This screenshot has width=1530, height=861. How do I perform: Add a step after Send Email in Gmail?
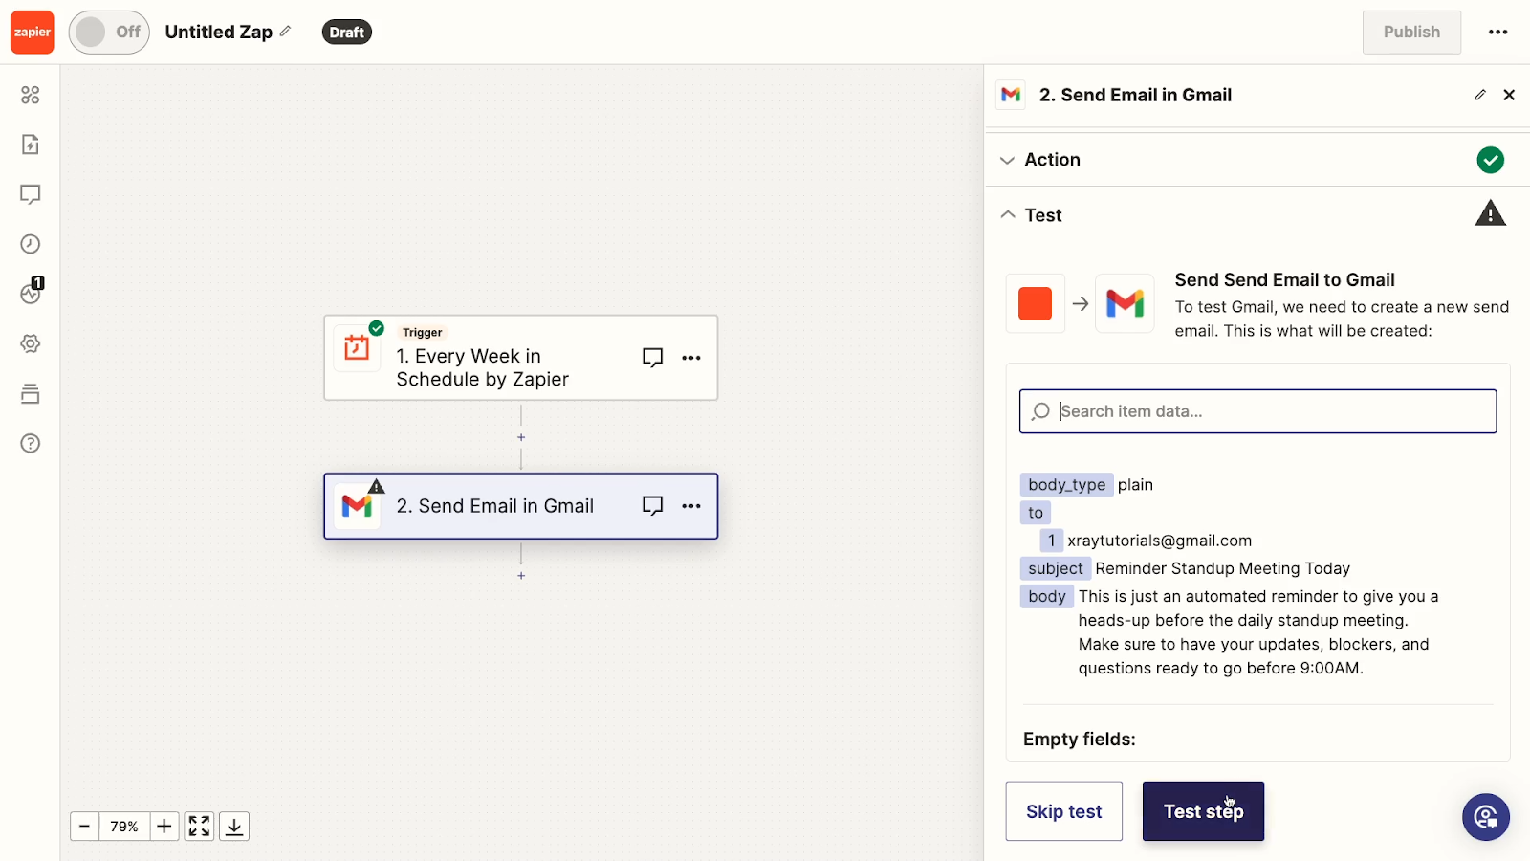click(521, 576)
